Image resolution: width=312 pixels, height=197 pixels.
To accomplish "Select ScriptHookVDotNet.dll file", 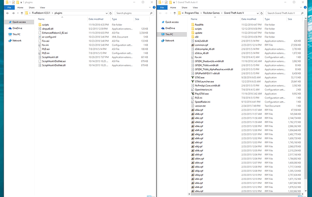I will (x=54, y=66).
